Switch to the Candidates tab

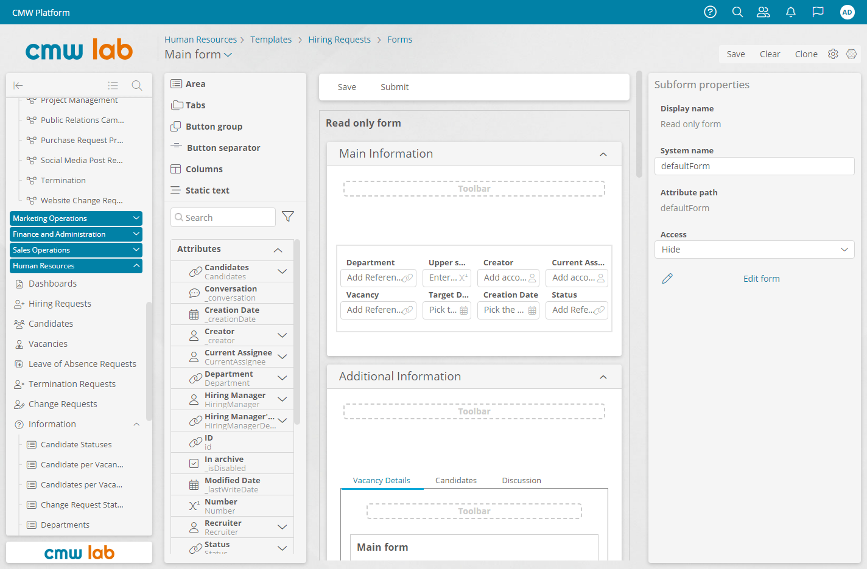click(455, 480)
